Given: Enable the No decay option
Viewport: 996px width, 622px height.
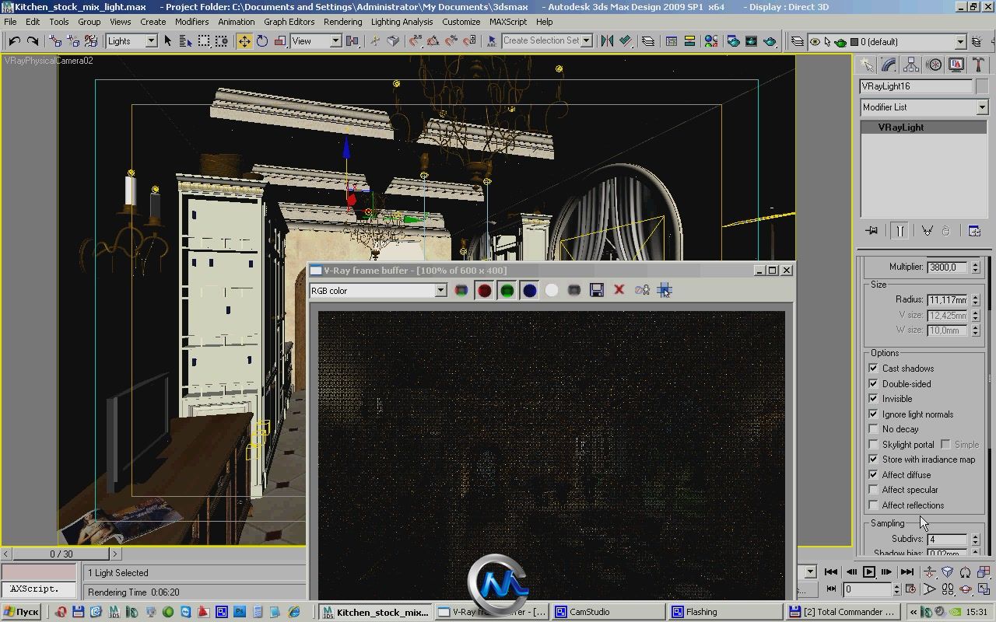Looking at the screenshot, I should (873, 429).
